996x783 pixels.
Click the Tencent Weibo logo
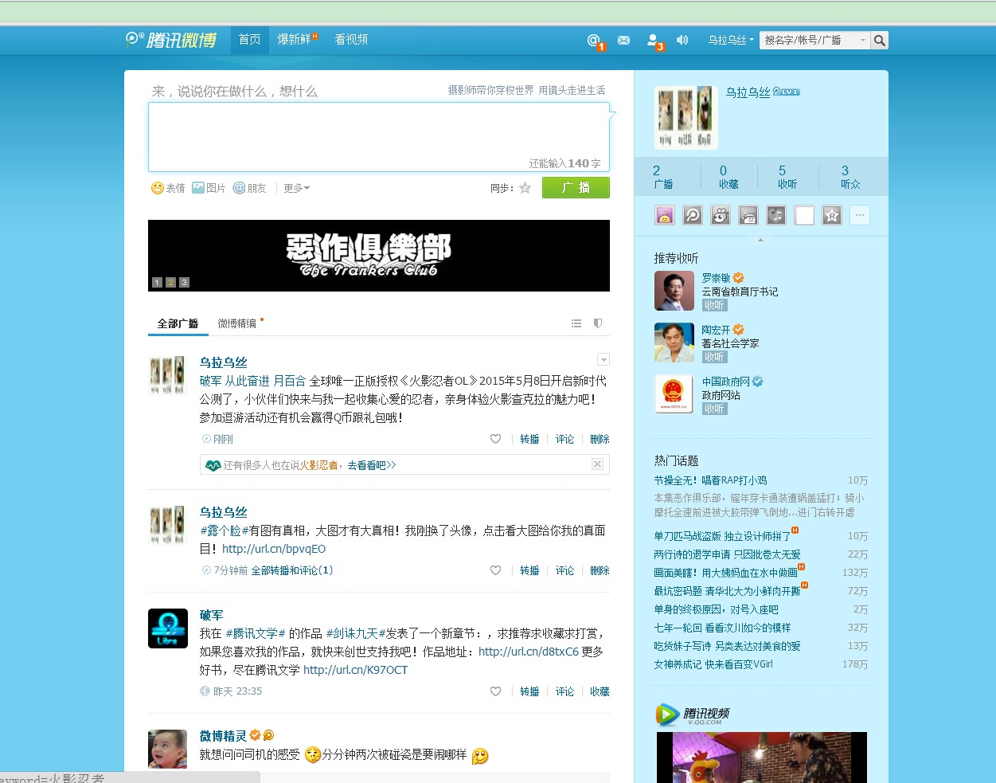171,40
